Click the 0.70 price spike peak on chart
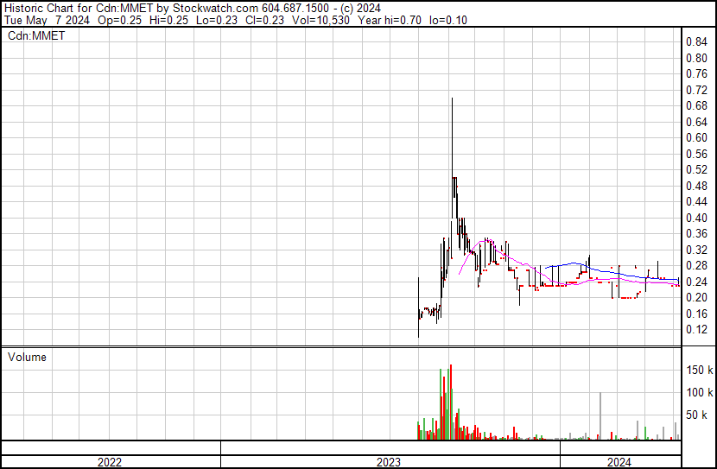 [x=453, y=98]
